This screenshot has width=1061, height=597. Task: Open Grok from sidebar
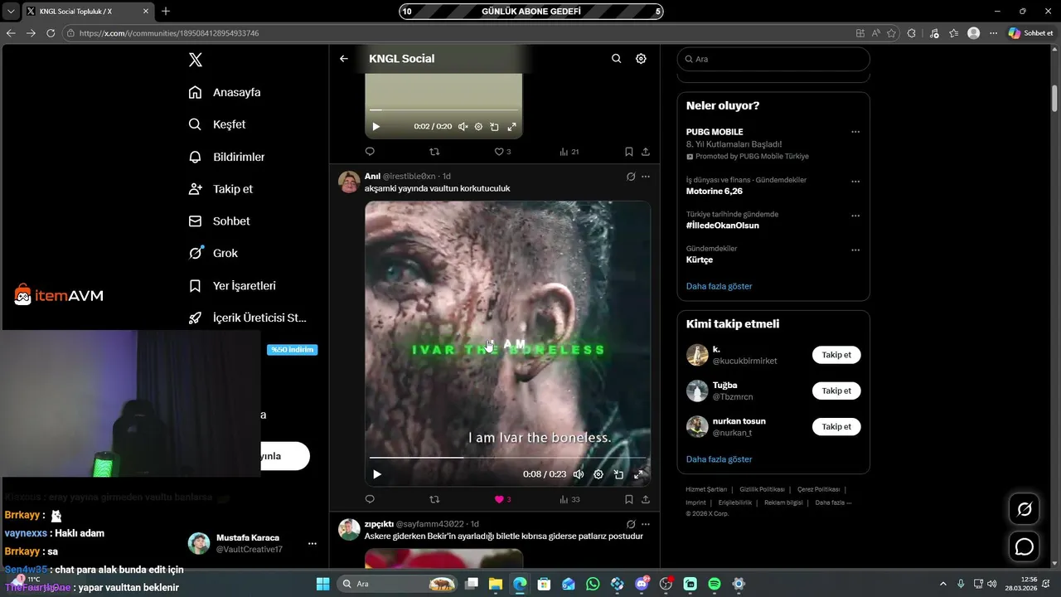click(x=214, y=253)
